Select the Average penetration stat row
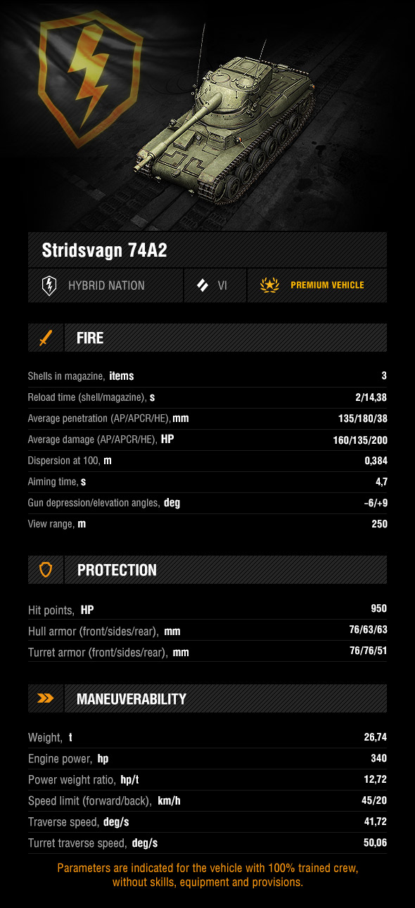Screen dimensions: 415x908 [207, 418]
